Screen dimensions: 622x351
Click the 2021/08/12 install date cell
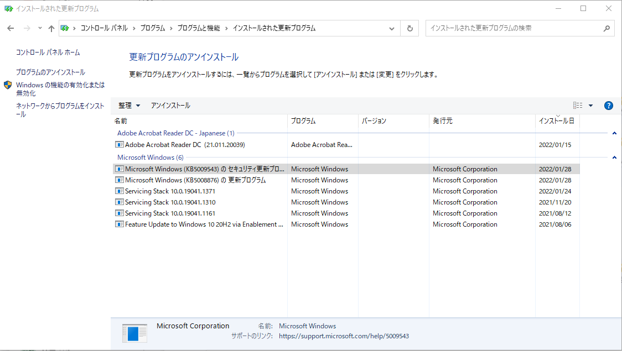tap(555, 213)
